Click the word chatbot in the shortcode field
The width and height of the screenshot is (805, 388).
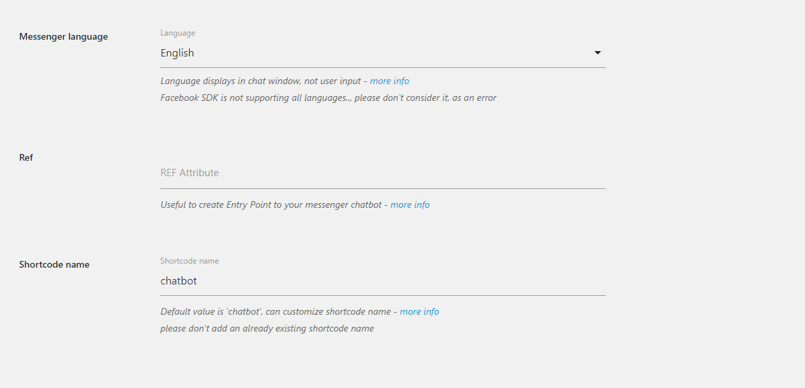[178, 281]
